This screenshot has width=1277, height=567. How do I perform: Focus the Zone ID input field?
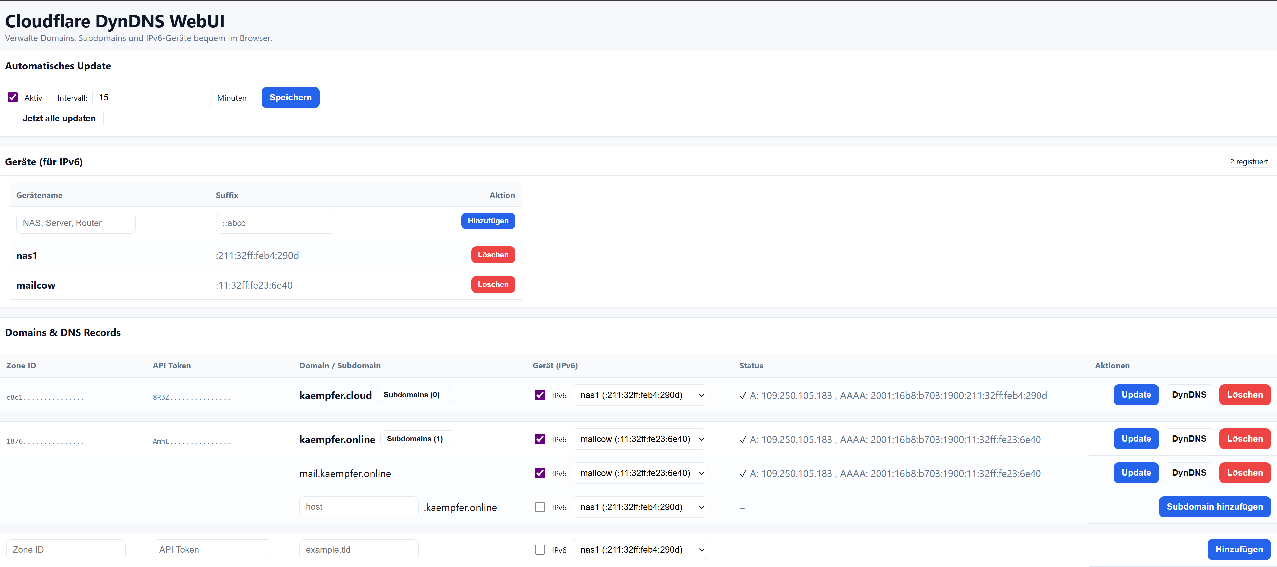(x=66, y=550)
